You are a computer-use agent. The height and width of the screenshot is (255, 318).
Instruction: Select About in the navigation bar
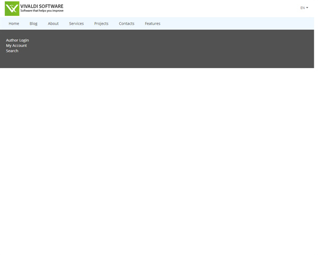[x=53, y=23]
